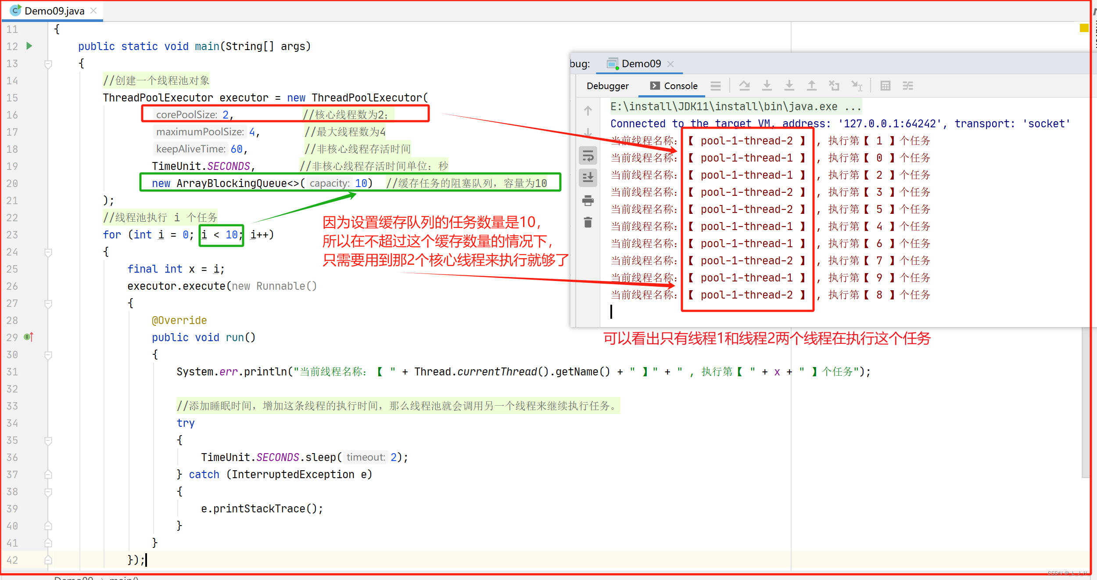1097x580 pixels.
Task: Click console output for task 【 8 】
Action: coord(771,295)
